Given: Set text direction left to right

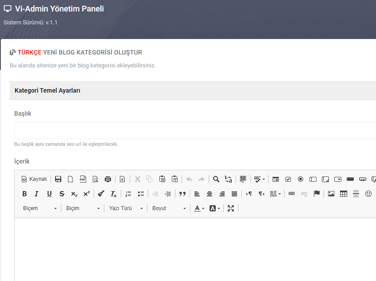Looking at the screenshot, I should tap(249, 194).
